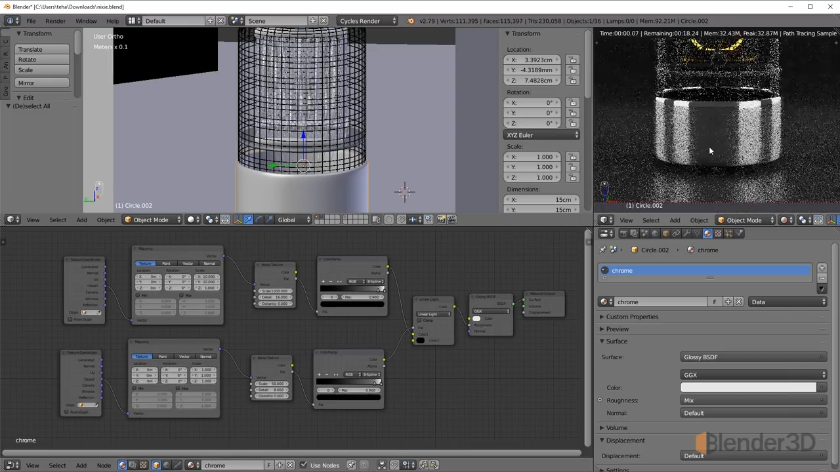
Task: Click the translate manipulator arrow icon
Action: [x=248, y=220]
